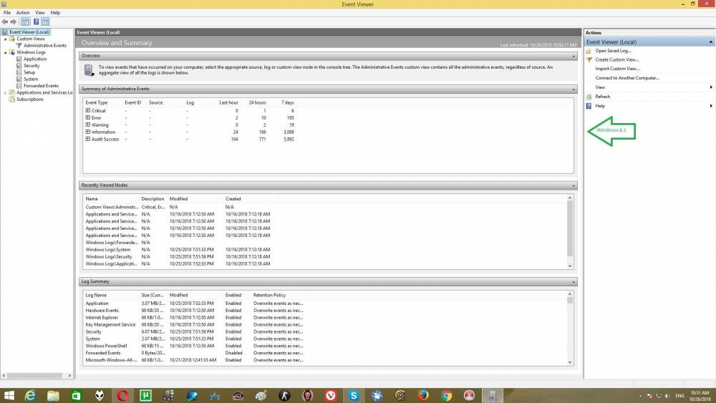Expand the Information event type row

tap(87, 132)
